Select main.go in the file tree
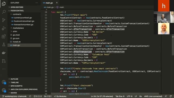Viewport: 174px width, 98px height. [24, 45]
